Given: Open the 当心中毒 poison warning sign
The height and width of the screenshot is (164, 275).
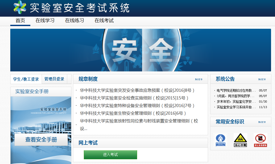Looking at the screenshot, I should pyautogui.click(x=240, y=140).
